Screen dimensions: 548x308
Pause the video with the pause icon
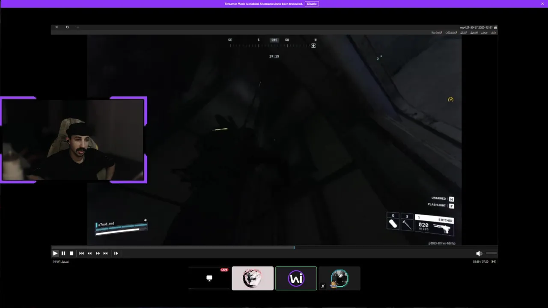point(63,253)
